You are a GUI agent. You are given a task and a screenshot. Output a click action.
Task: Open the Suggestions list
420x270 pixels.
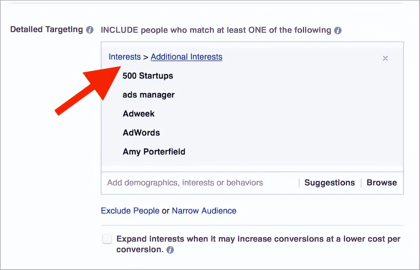tap(329, 183)
